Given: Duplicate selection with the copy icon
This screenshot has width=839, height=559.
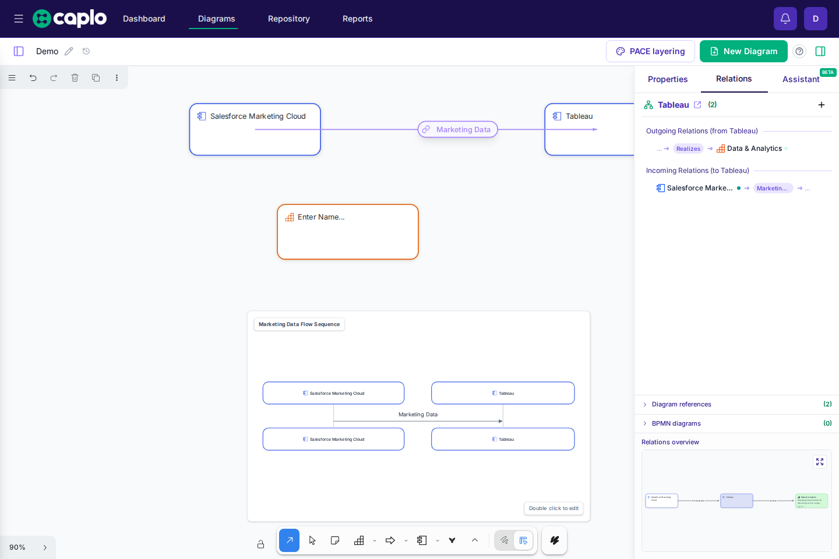Looking at the screenshot, I should tap(96, 77).
